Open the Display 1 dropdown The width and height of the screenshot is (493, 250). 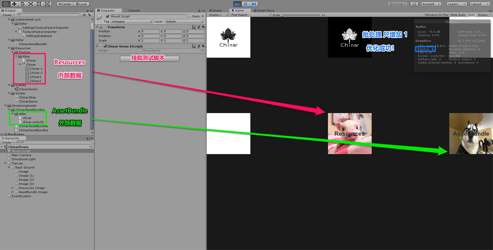(x=218, y=15)
